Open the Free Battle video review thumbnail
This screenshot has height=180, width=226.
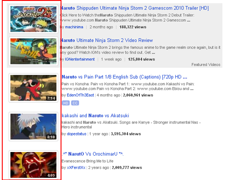(x=33, y=51)
